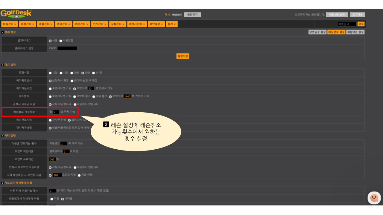Select 당일 불가 cancellation method

tap(94, 96)
